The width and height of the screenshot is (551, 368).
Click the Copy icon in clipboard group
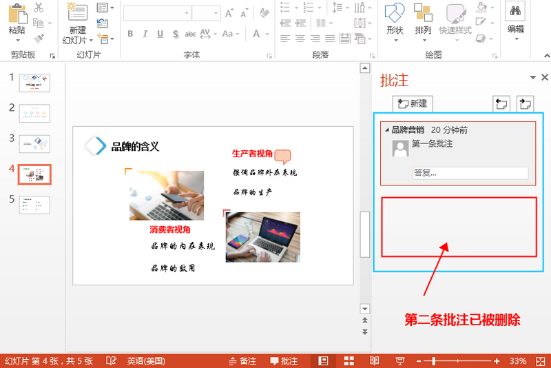[38, 23]
